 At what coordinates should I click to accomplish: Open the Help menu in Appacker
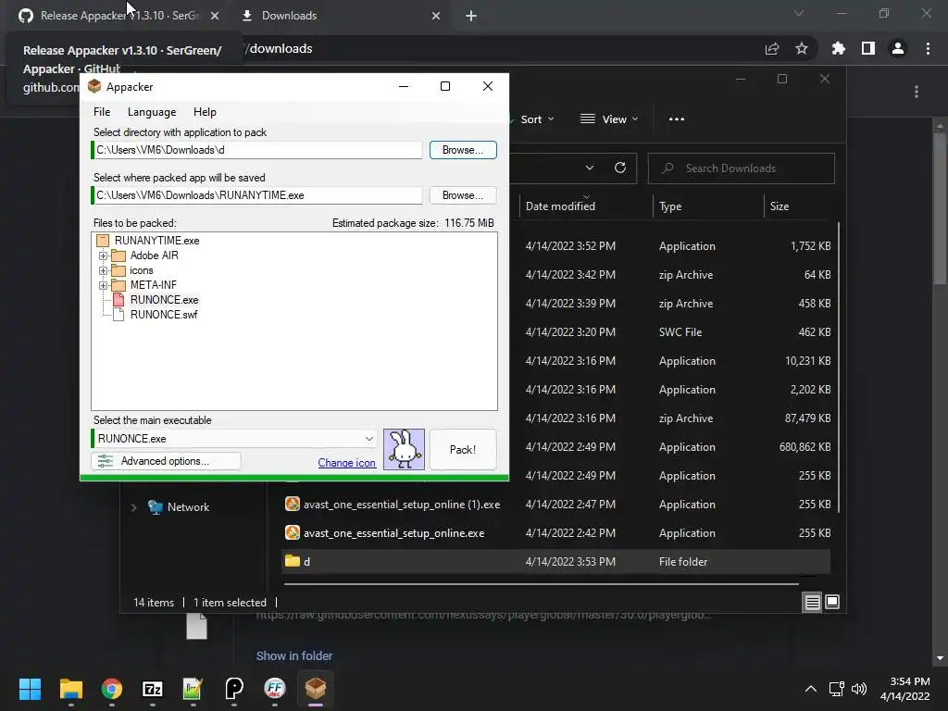(x=205, y=112)
